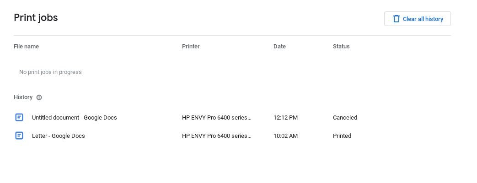Click the printer name of the canceled job
The width and height of the screenshot is (477, 183).
coord(216,118)
